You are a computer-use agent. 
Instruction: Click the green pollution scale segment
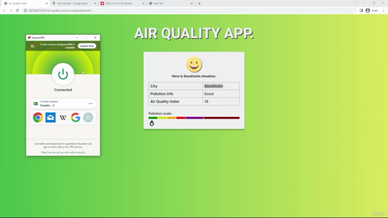coord(153,118)
